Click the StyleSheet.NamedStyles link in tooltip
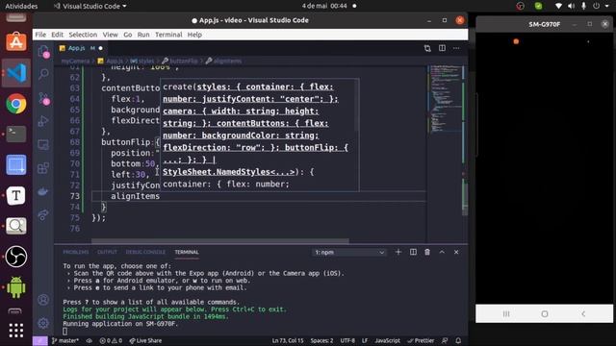Screen dimensions: 616x346 coord(229,172)
